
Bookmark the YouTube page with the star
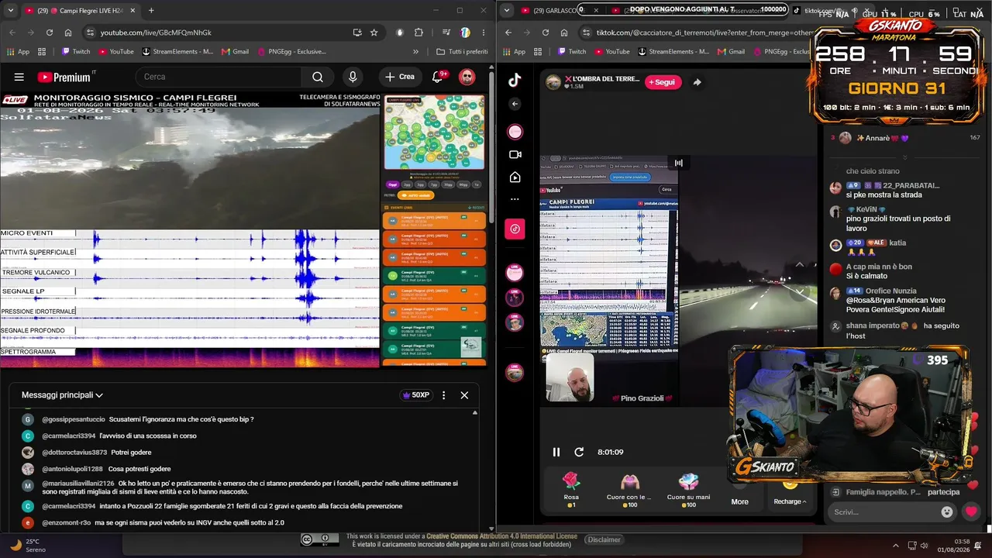click(374, 33)
